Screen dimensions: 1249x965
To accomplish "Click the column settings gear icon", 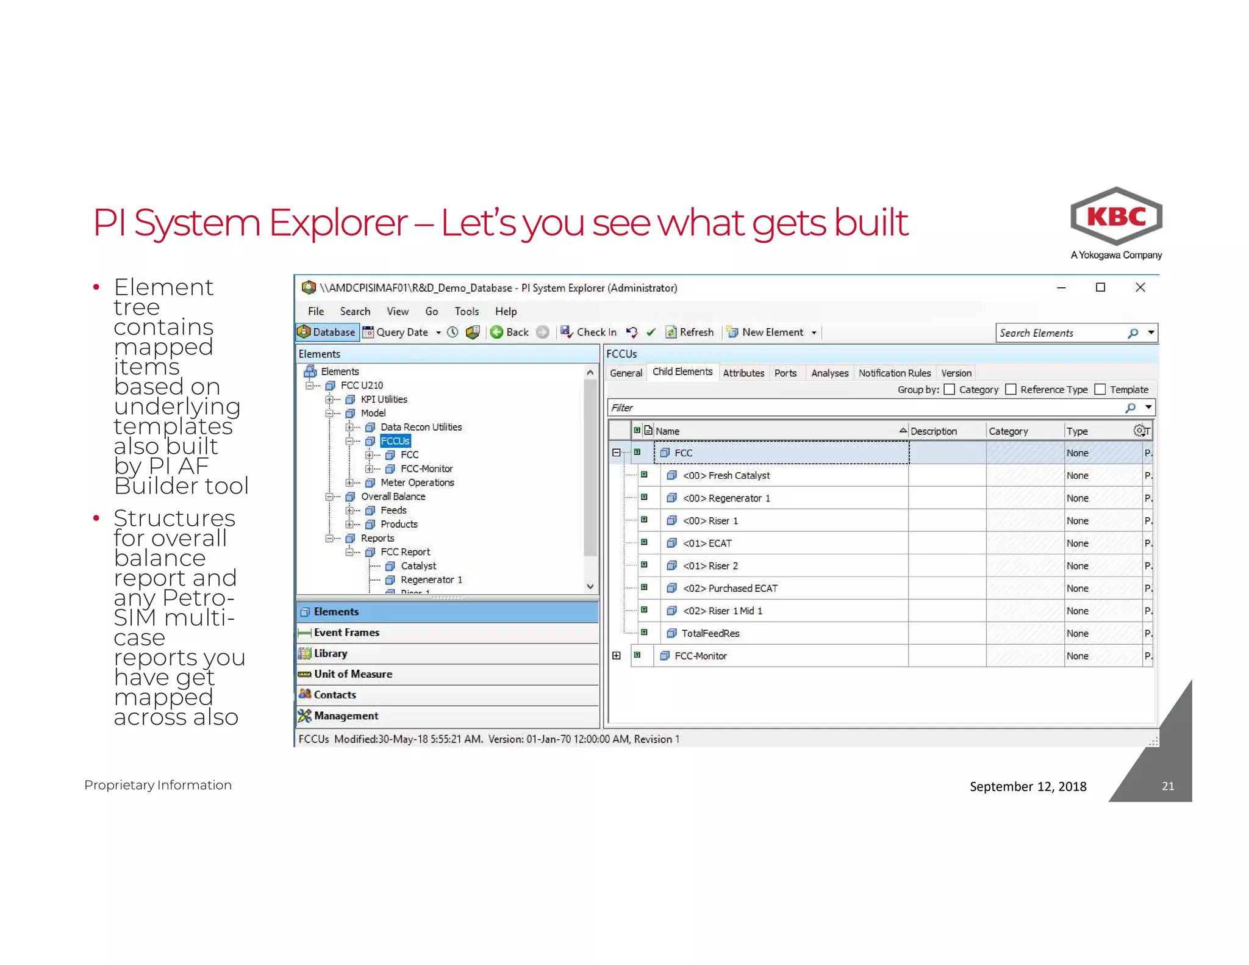I will (x=1139, y=431).
